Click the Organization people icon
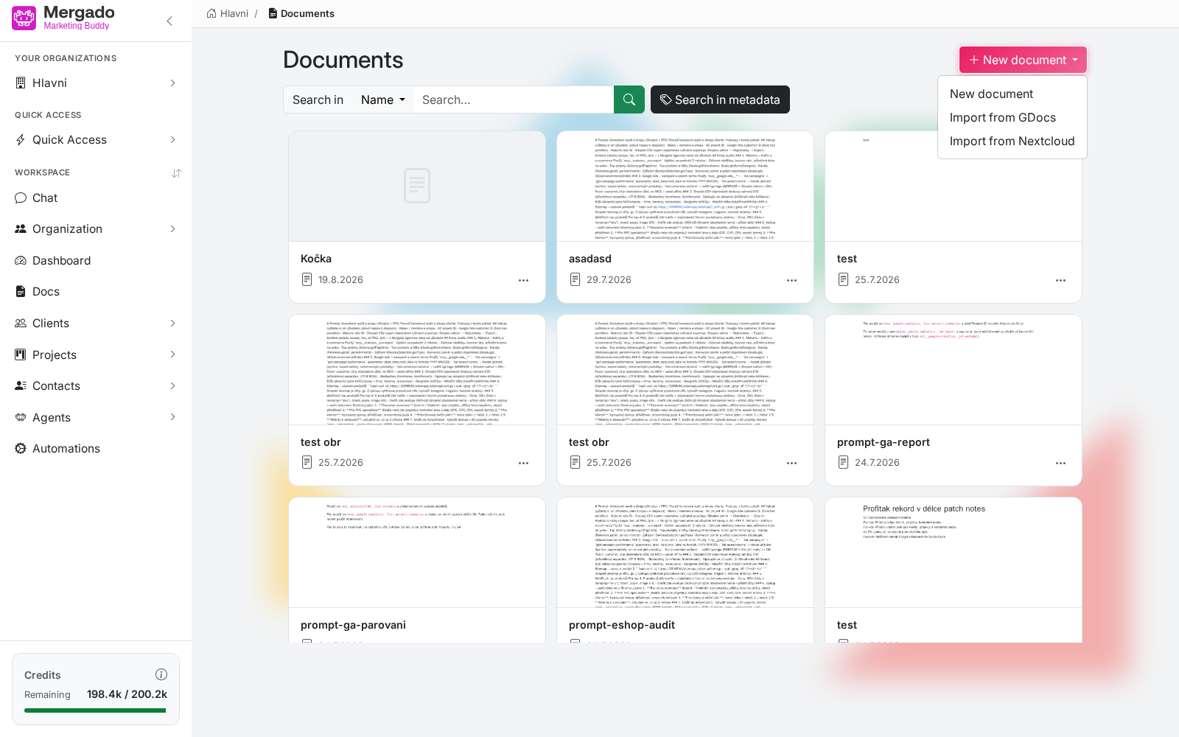 click(x=21, y=229)
